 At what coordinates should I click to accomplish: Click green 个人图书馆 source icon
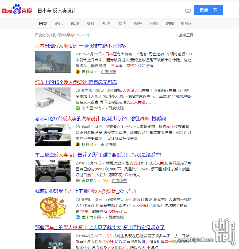(78, 108)
